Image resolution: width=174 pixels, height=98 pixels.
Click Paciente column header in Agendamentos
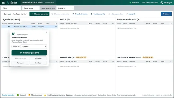click(17, 24)
